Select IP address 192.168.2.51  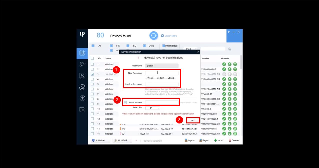click(x=167, y=134)
